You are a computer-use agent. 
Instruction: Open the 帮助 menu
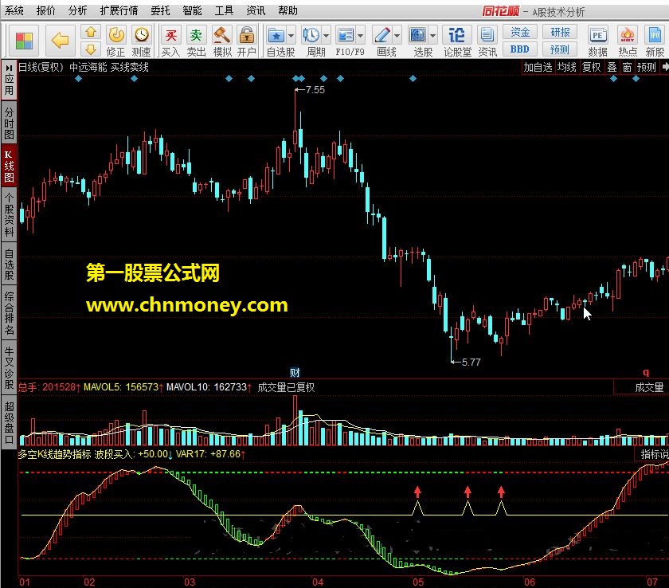click(x=288, y=10)
